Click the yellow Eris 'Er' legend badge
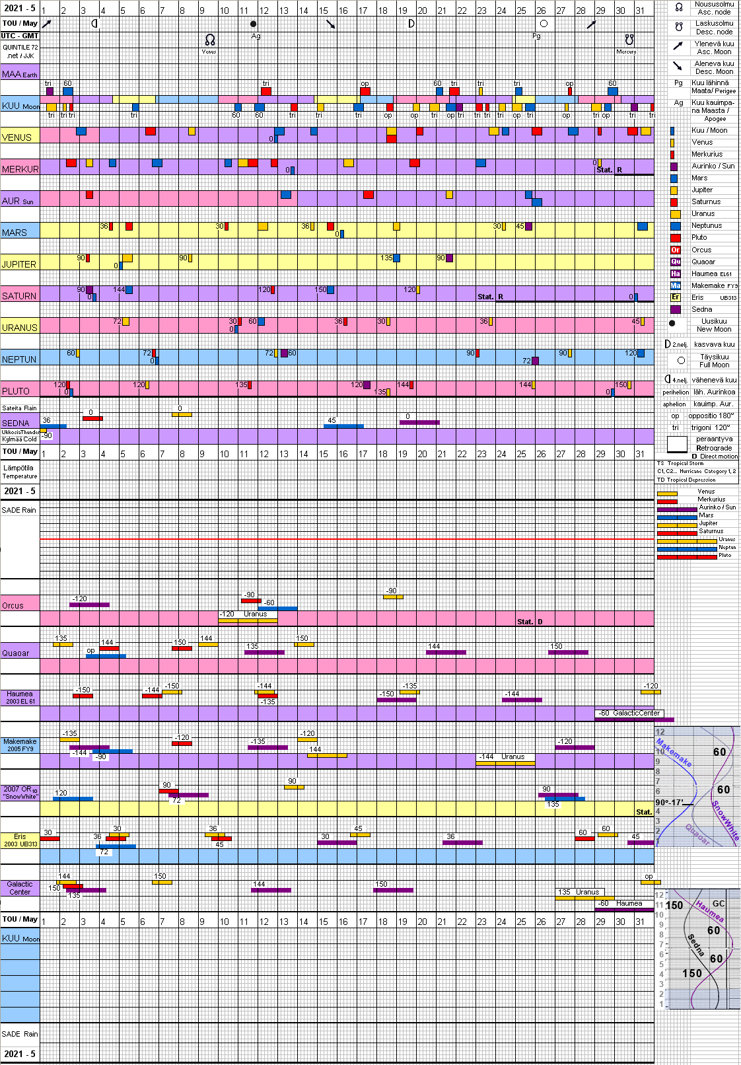The height and width of the screenshot is (1065, 741). [675, 297]
